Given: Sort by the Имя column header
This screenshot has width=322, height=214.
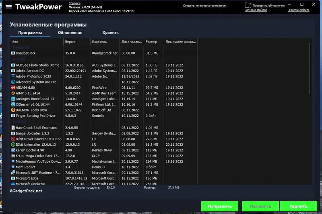Looking at the screenshot, I should click(x=37, y=42).
